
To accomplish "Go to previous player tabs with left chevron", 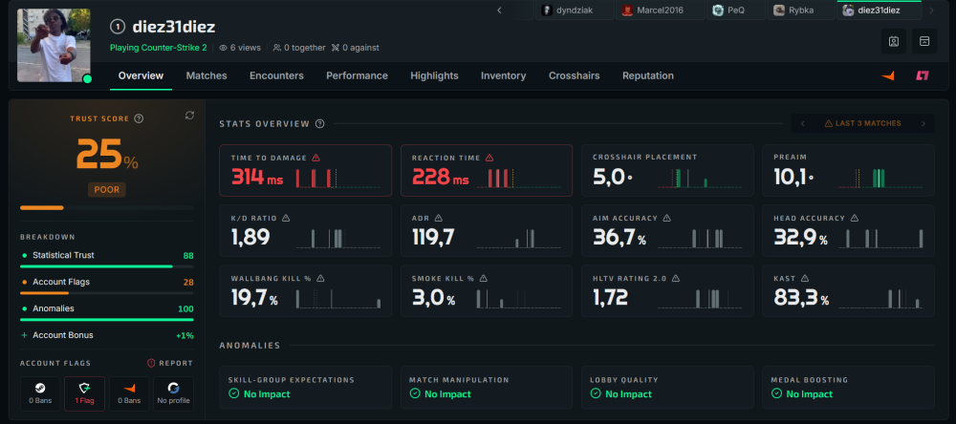I will click(499, 11).
